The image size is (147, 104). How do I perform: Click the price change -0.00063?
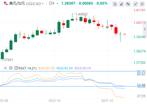(x=85, y=4)
